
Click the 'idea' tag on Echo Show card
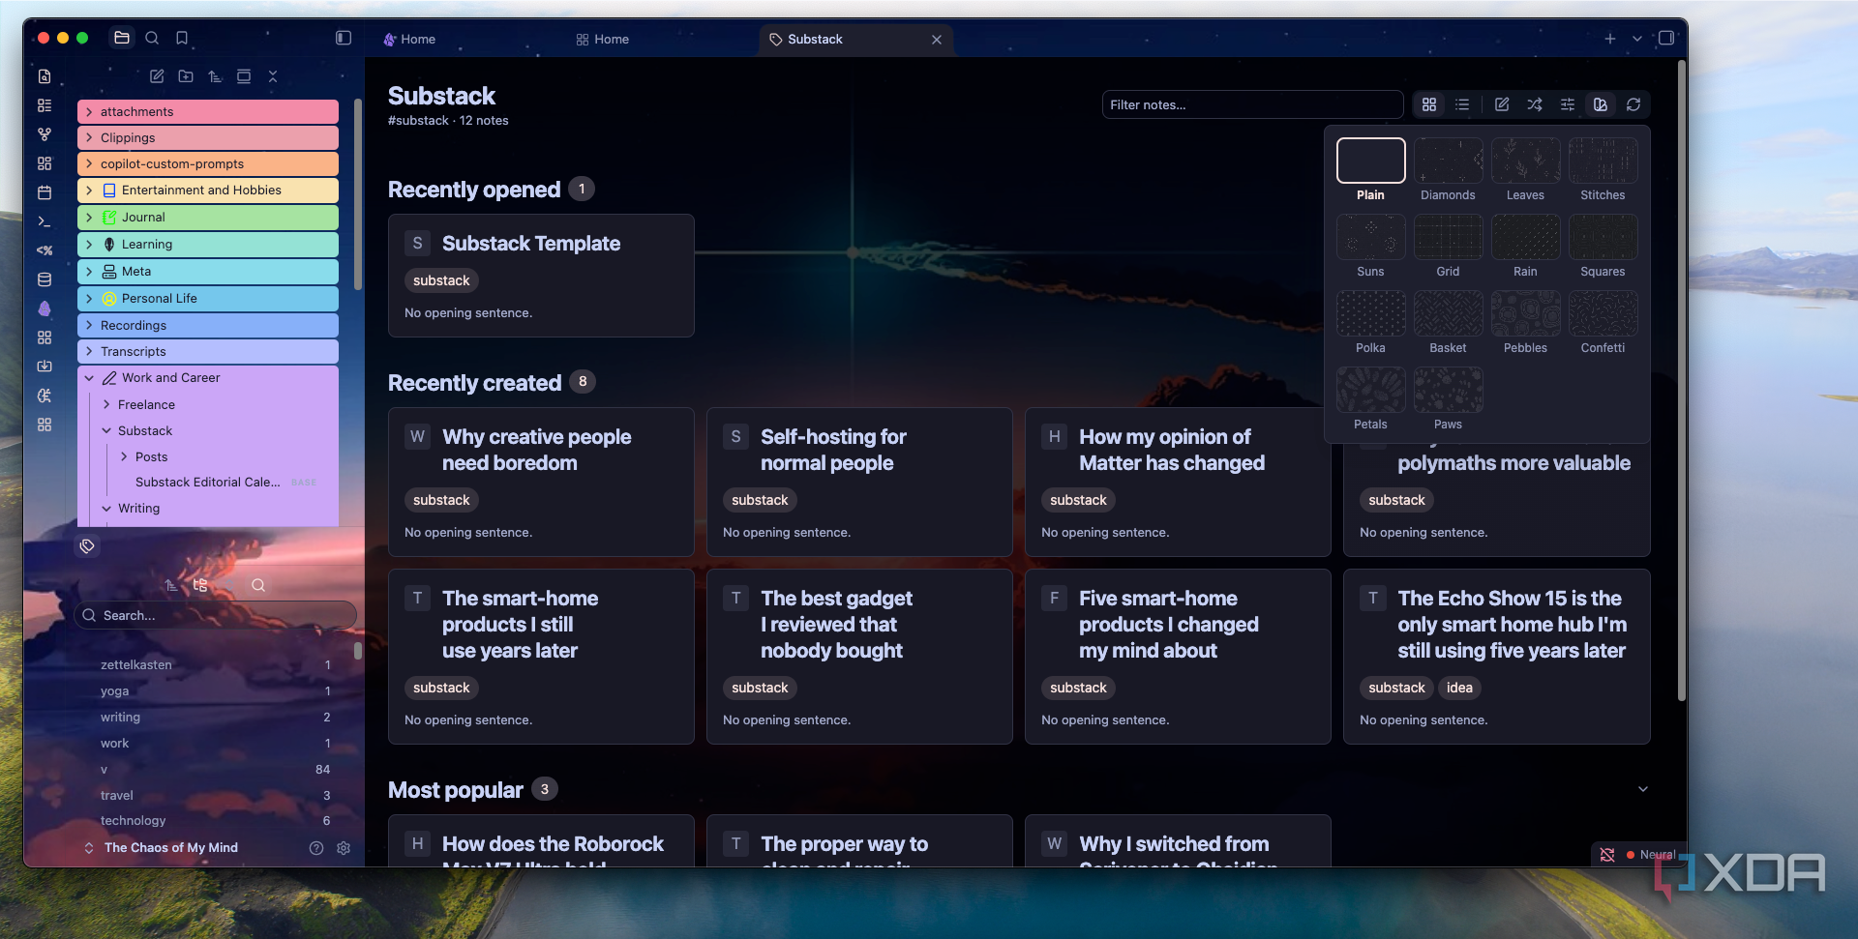click(1459, 688)
